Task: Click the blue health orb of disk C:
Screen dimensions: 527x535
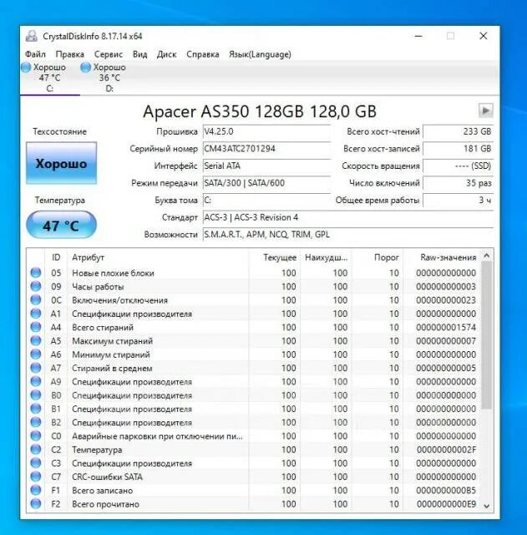Action: coord(26,67)
